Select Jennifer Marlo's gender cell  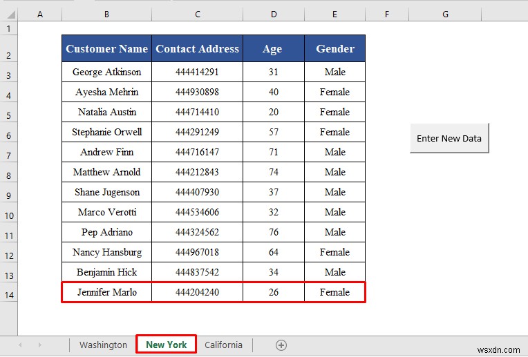point(334,292)
